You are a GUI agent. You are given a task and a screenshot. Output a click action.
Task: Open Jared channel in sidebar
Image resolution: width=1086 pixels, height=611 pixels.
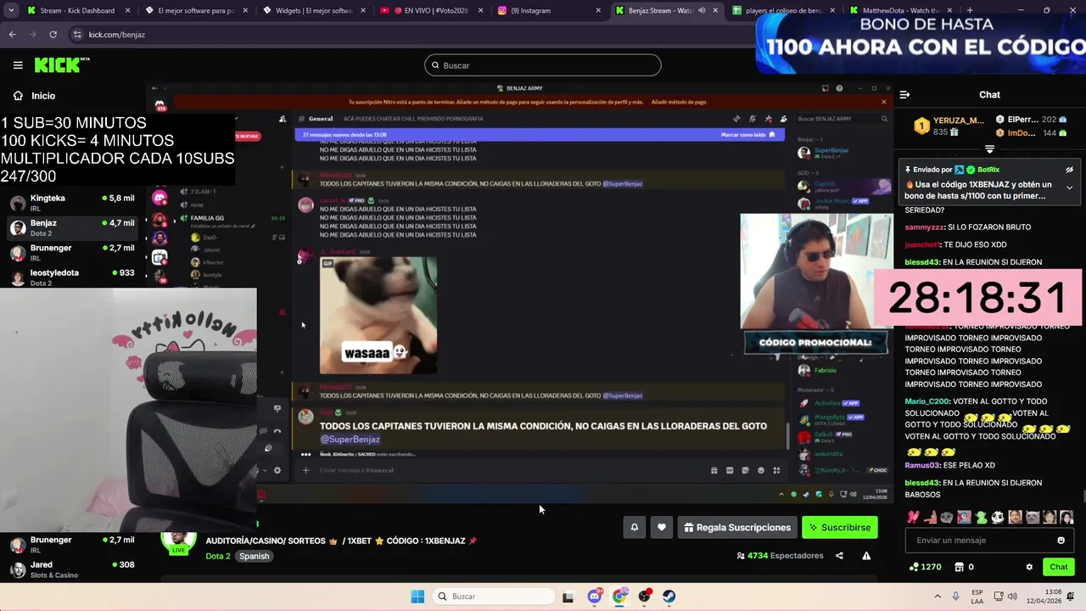pos(72,569)
